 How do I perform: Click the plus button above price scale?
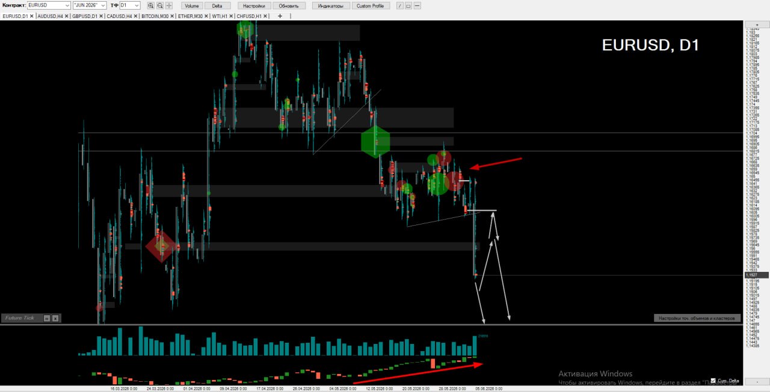coord(756,24)
